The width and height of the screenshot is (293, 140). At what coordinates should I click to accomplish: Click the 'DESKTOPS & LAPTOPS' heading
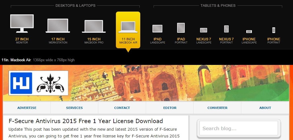(x=75, y=6)
